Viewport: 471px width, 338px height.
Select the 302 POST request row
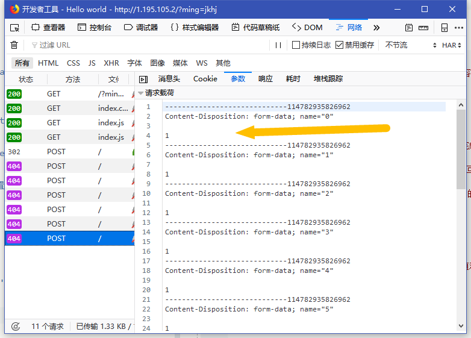(70, 152)
